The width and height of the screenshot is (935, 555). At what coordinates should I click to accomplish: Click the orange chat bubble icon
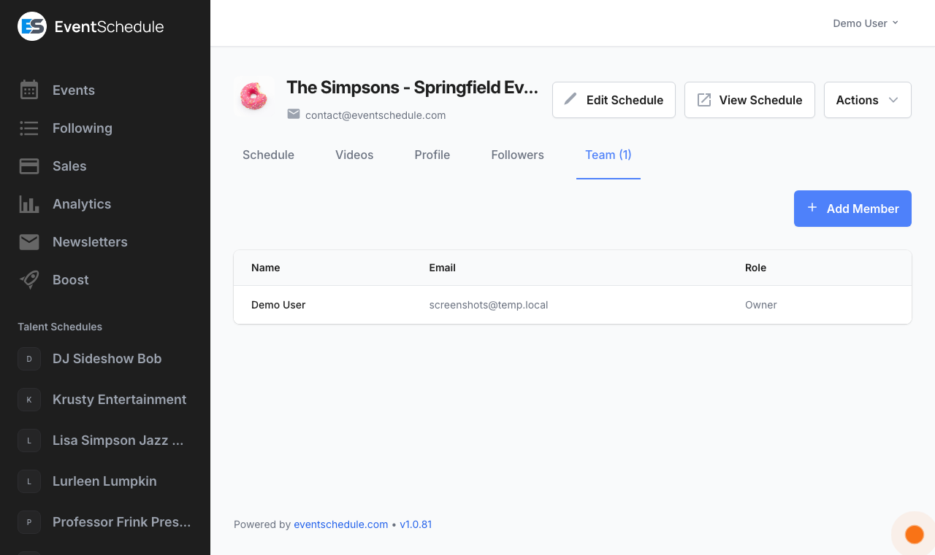tap(914, 535)
